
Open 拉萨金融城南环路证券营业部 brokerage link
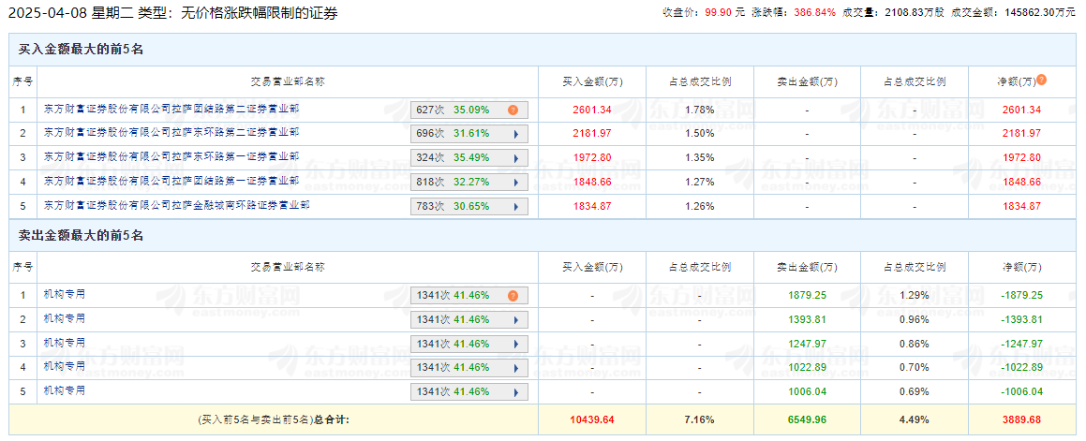point(176,204)
